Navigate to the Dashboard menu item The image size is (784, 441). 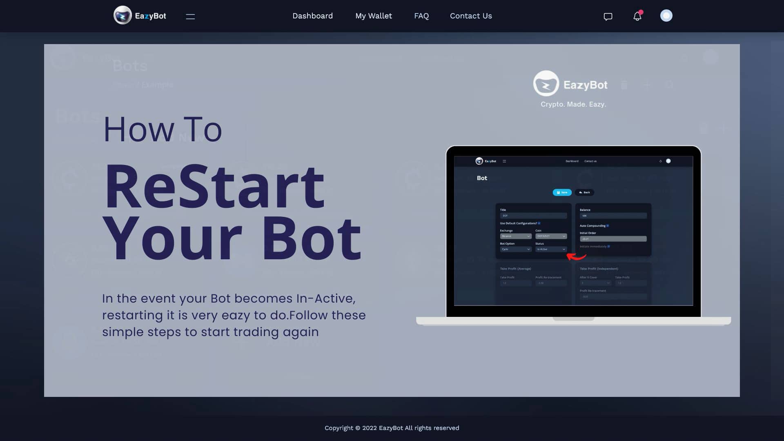pyautogui.click(x=312, y=16)
